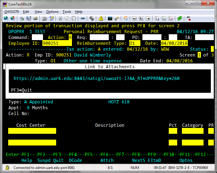This screenshot has height=173, width=217.
Task: Click second Category yellow field
Action: click(x=193, y=143)
